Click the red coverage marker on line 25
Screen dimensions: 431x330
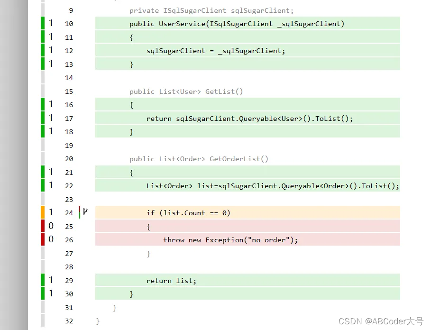point(42,226)
